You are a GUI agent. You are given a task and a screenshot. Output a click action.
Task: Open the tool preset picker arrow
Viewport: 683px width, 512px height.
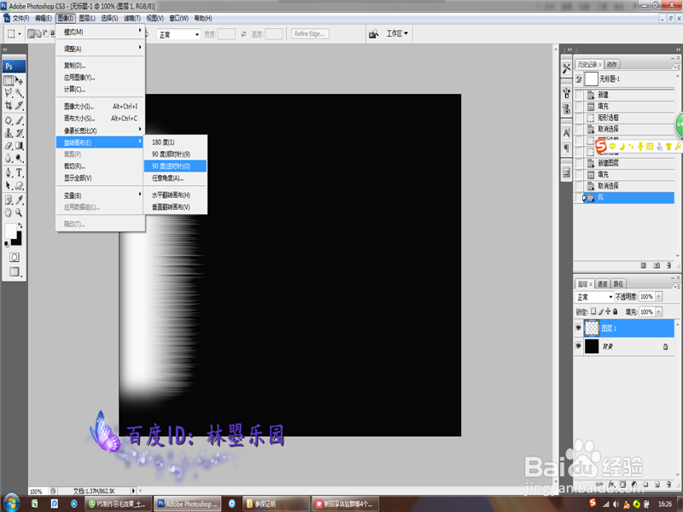(20, 34)
